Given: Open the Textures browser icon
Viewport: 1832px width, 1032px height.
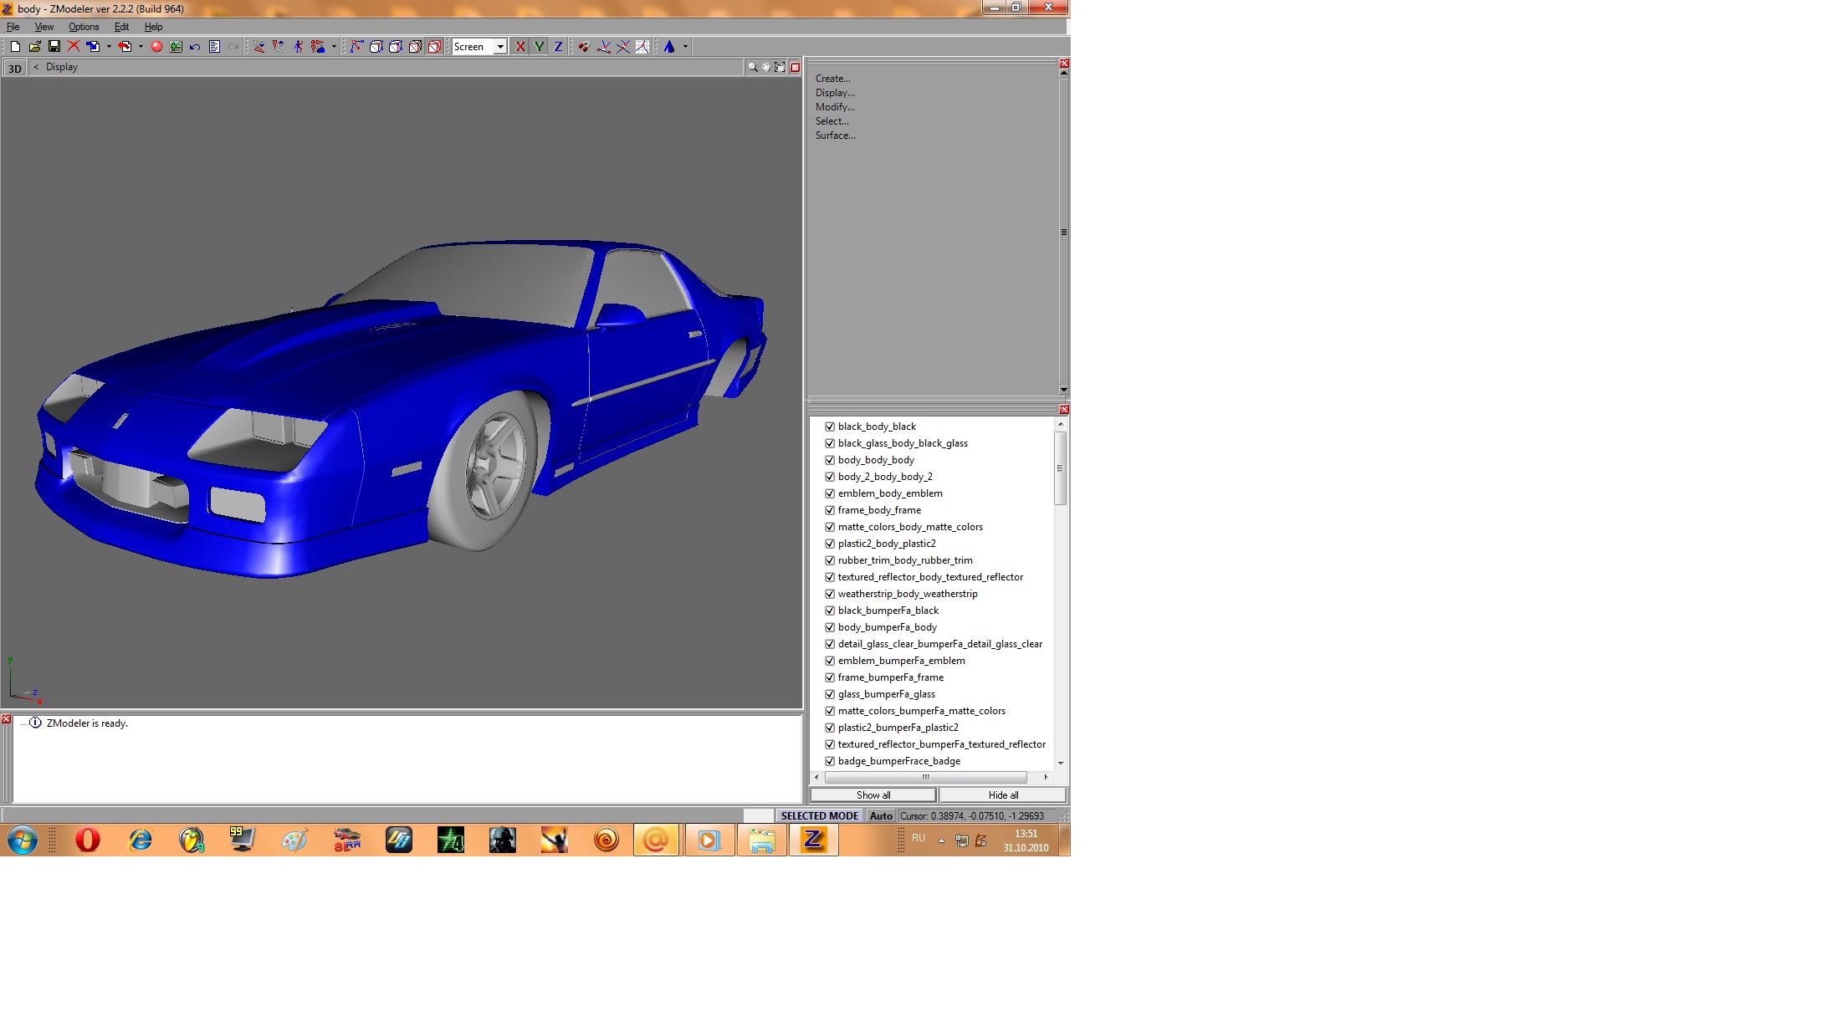Looking at the screenshot, I should tap(176, 47).
